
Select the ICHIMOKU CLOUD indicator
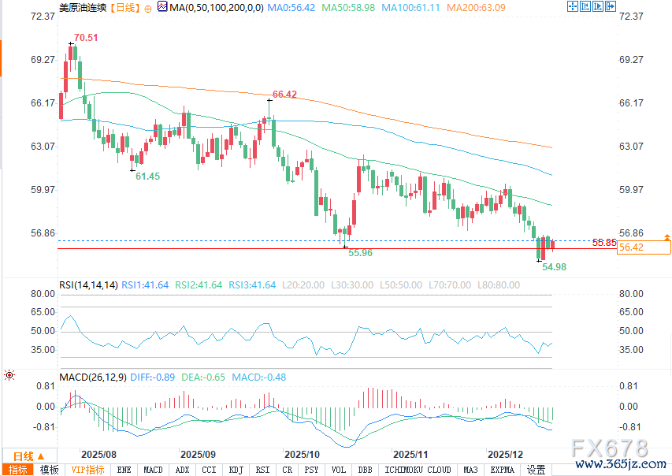coord(418,470)
